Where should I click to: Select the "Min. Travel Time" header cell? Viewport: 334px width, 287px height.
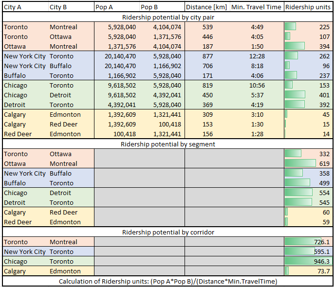point(256,7)
